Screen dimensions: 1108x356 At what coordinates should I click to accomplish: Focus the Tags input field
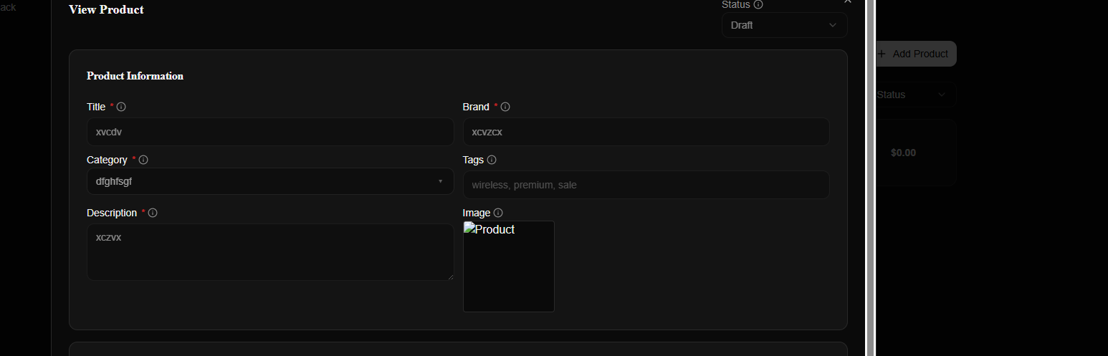645,185
